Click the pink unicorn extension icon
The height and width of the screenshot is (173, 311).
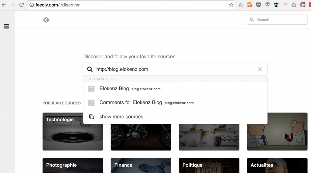coord(285,5)
